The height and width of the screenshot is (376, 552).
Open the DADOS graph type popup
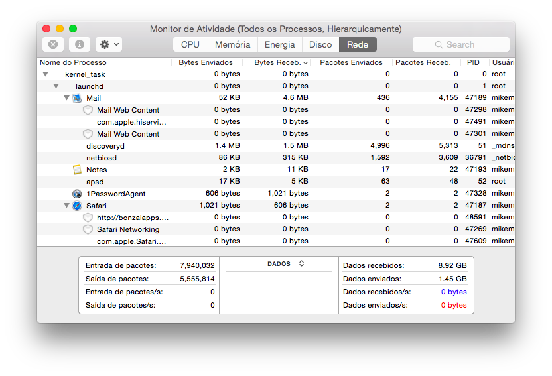click(x=285, y=264)
